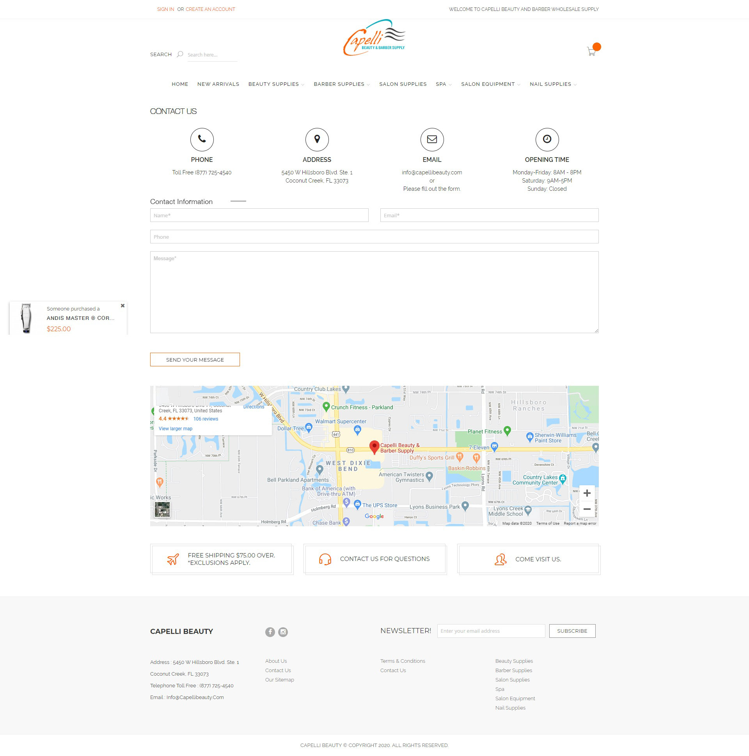749x756 pixels.
Task: Click the search magnifier icon
Action: tap(179, 54)
